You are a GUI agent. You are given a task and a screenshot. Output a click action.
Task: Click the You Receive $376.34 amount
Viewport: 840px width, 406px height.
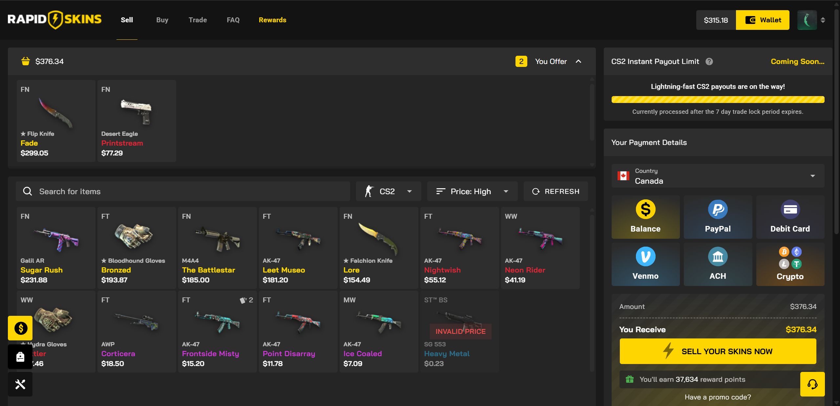(x=801, y=329)
